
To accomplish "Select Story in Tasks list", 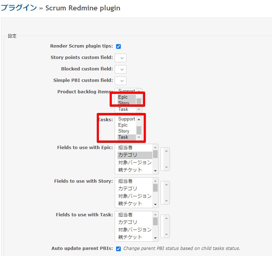I will coord(127,131).
